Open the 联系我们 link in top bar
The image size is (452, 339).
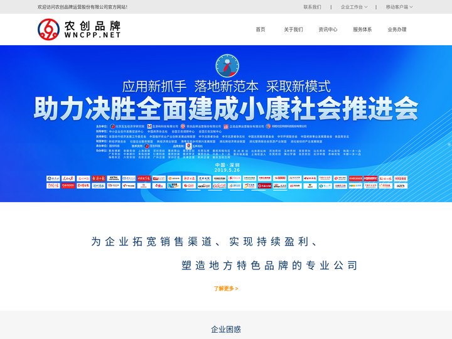pos(312,7)
